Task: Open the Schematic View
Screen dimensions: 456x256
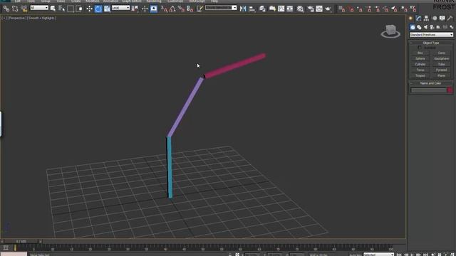Action: click(290, 9)
